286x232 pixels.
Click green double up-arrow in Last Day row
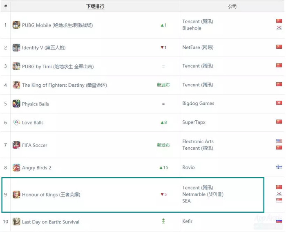[x=163, y=221]
